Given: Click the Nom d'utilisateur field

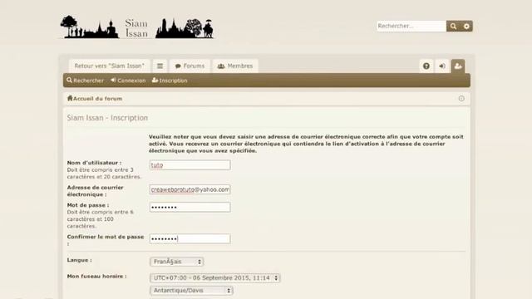Looking at the screenshot, I should click(x=190, y=165).
